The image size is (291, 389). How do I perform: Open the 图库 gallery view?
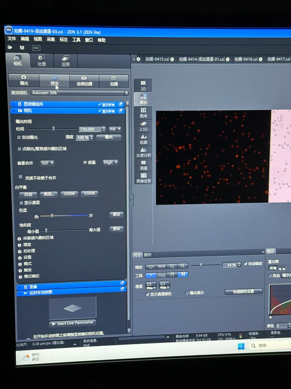tap(143, 113)
